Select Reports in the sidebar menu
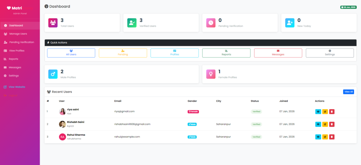The image size is (361, 165). tap(20, 59)
